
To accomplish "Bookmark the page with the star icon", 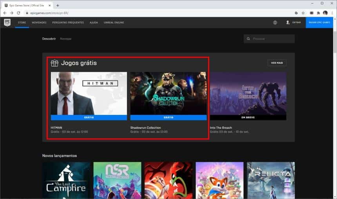I will 303,13.
